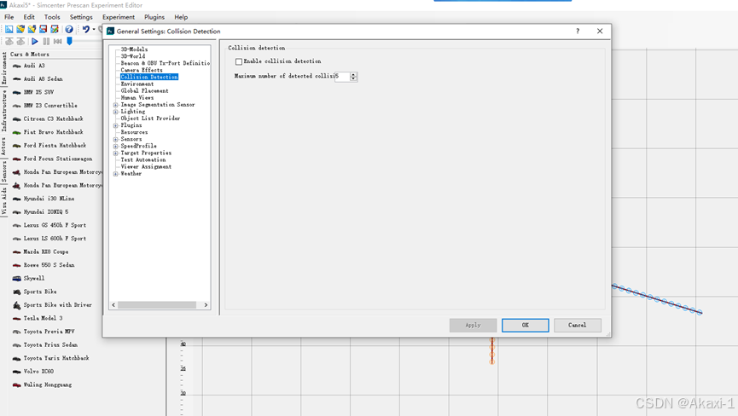738x416 pixels.
Task: Switch to the Actors side tab
Action: [3, 146]
